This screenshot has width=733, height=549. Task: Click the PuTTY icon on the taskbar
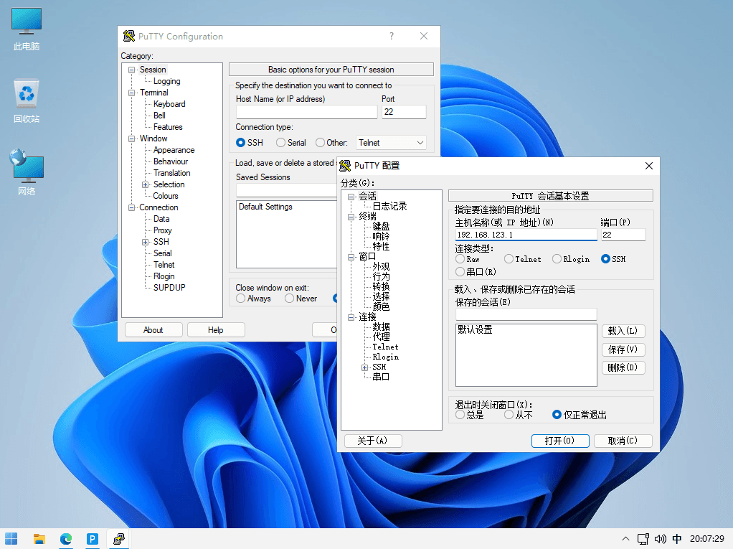(119, 539)
